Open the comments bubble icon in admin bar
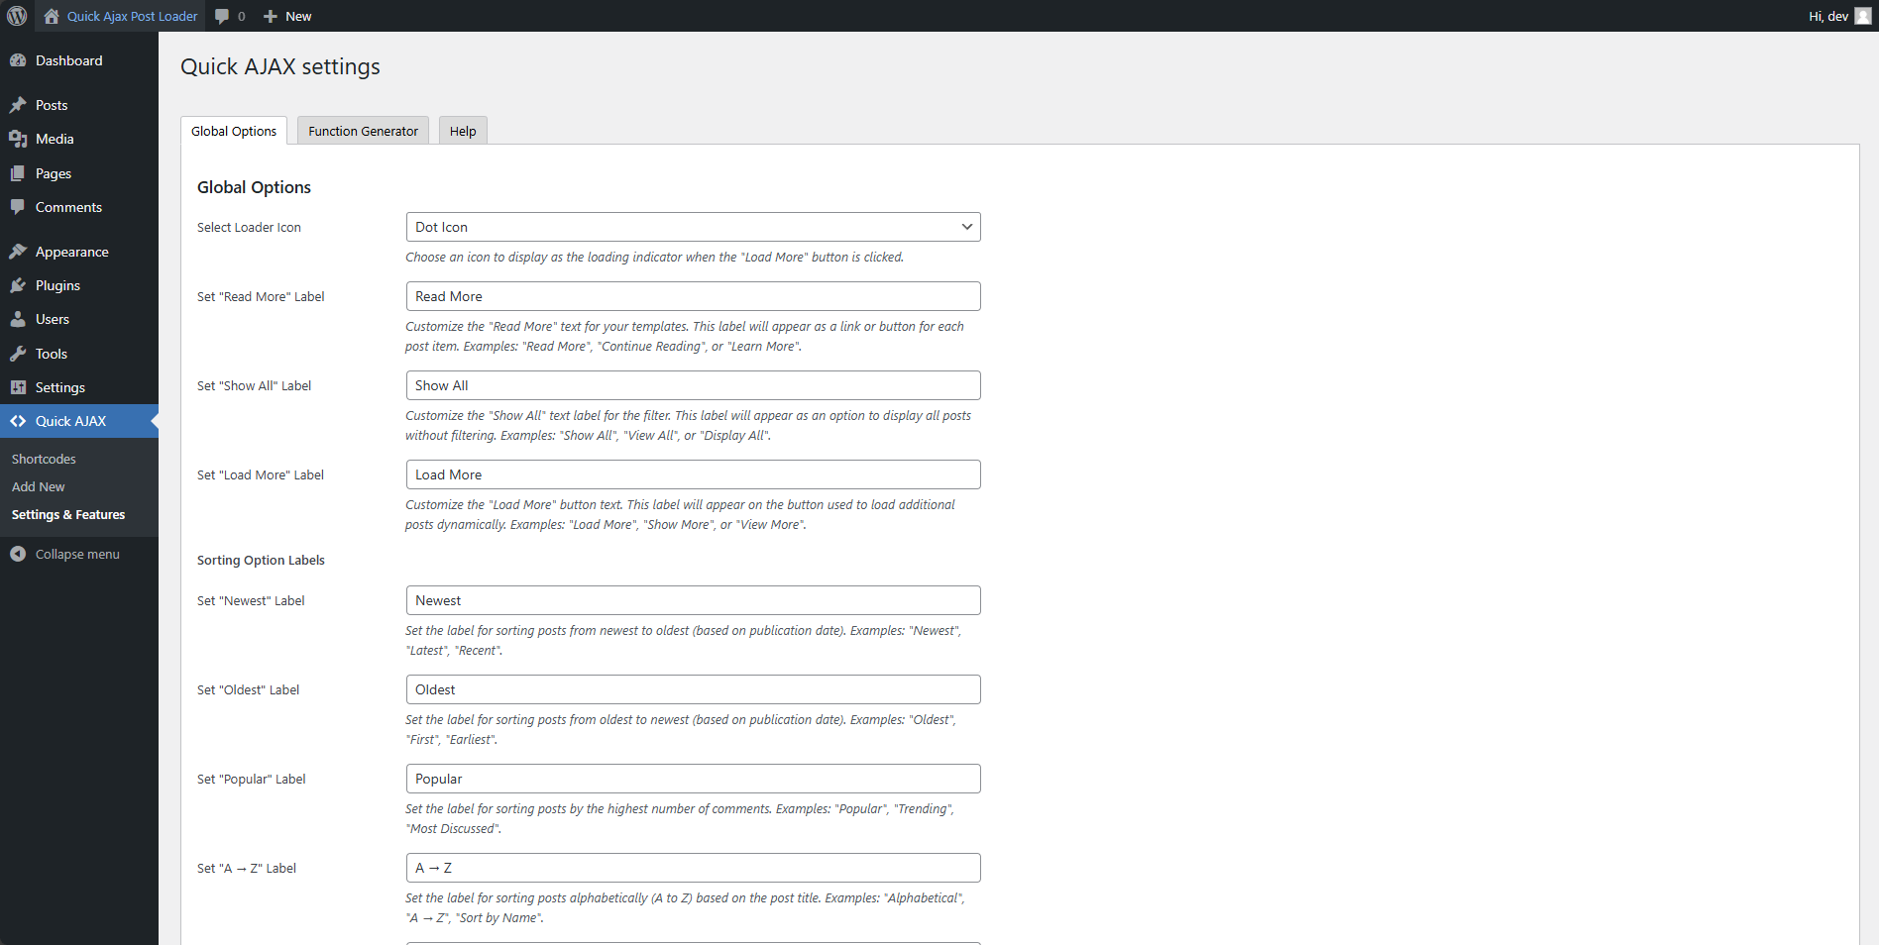The width and height of the screenshot is (1879, 945). pos(222,16)
